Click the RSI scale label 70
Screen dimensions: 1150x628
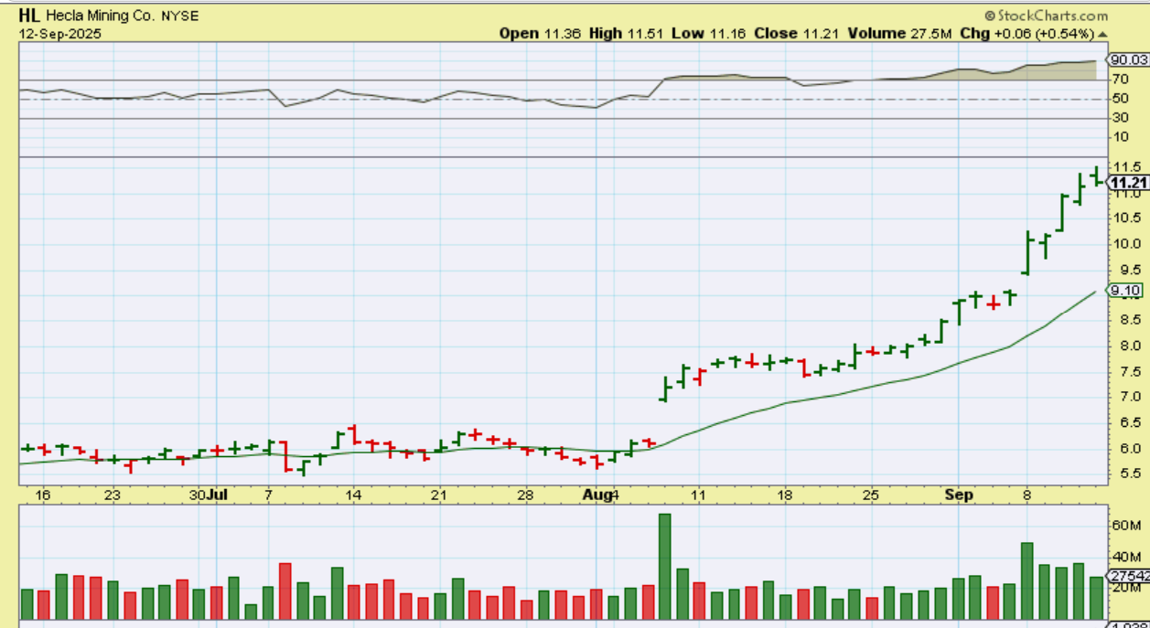pos(1122,80)
